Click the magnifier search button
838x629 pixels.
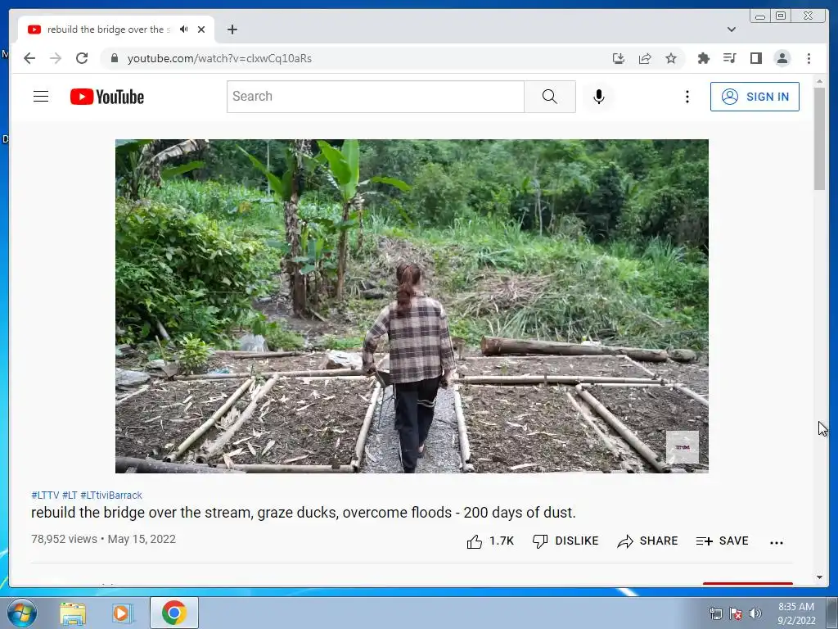point(550,97)
